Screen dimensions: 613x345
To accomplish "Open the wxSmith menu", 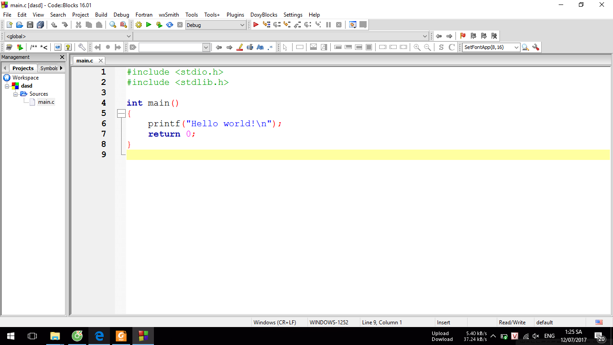I will (169, 14).
